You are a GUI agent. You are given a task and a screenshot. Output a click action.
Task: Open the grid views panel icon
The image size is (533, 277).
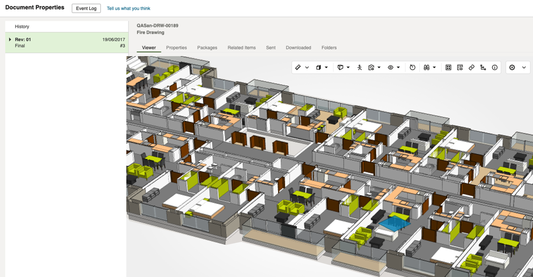448,68
